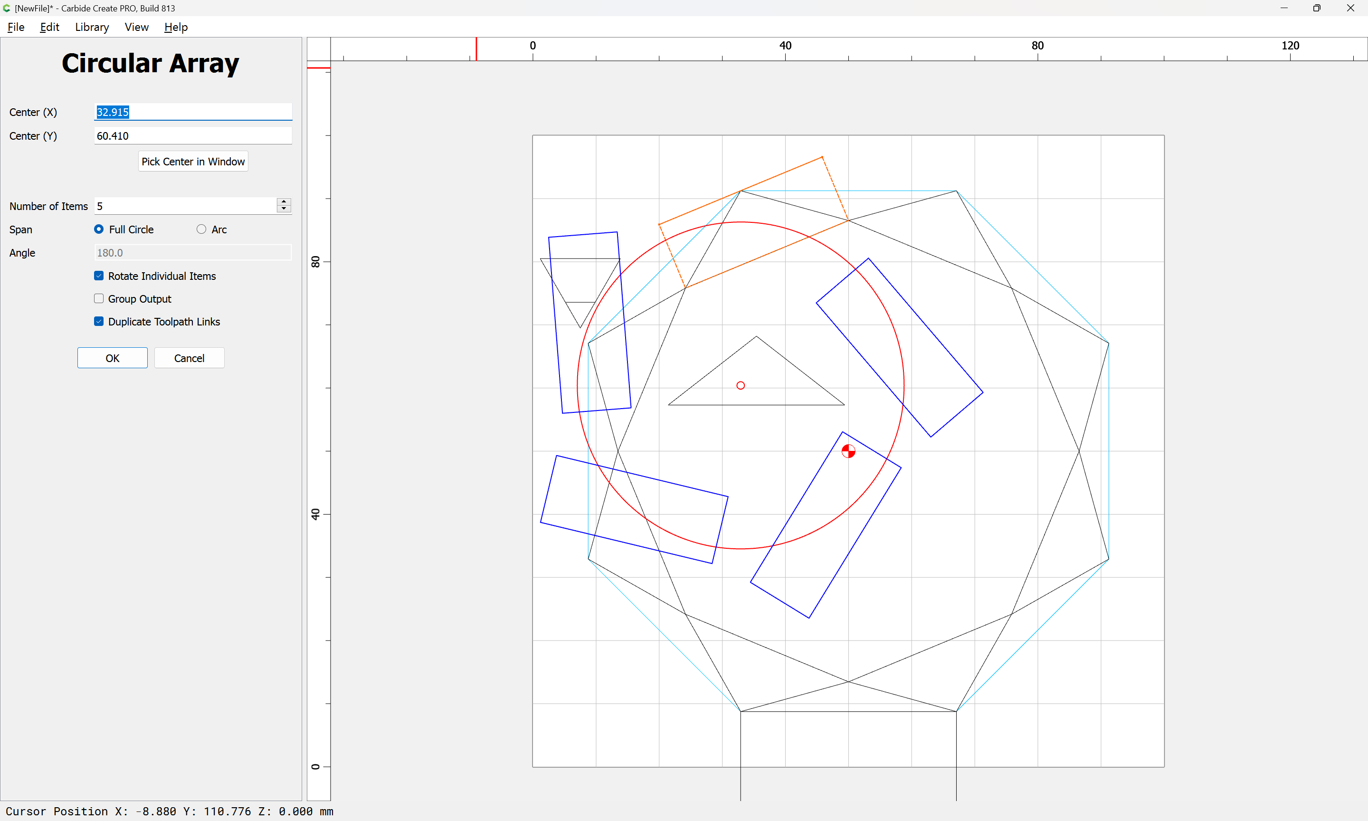
Task: Select the Full Circle span option
Action: [124, 229]
